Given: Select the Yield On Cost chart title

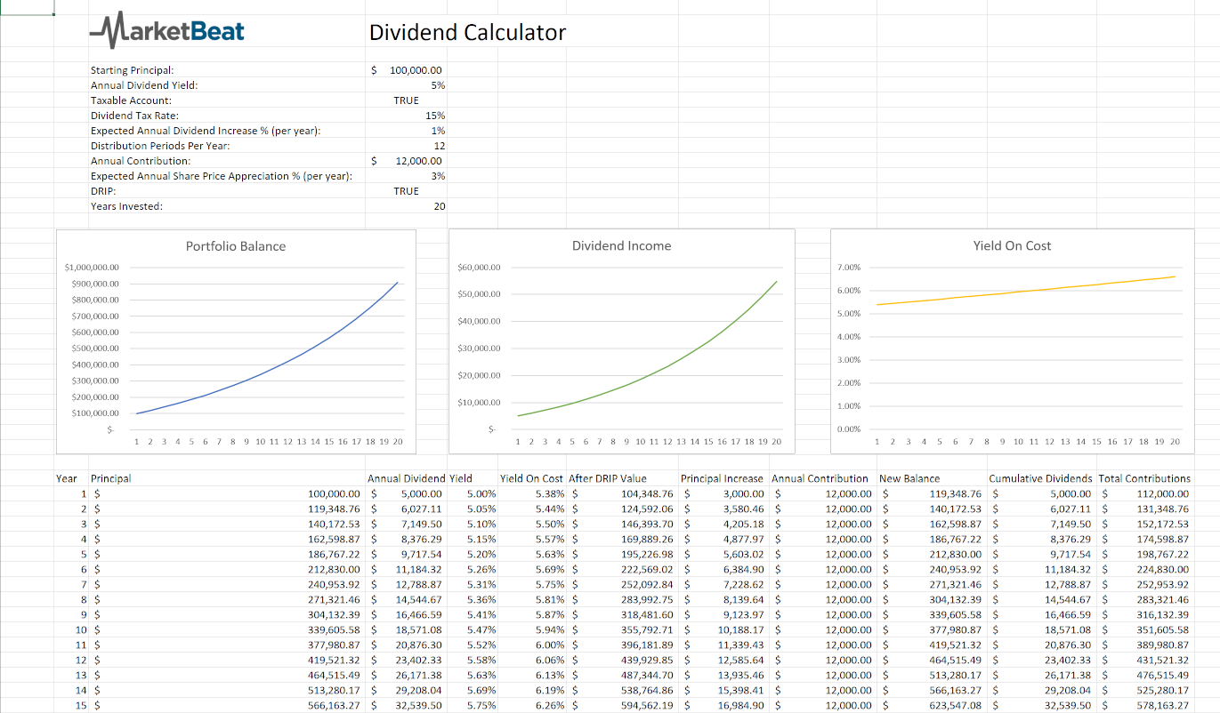Looking at the screenshot, I should coord(1012,245).
